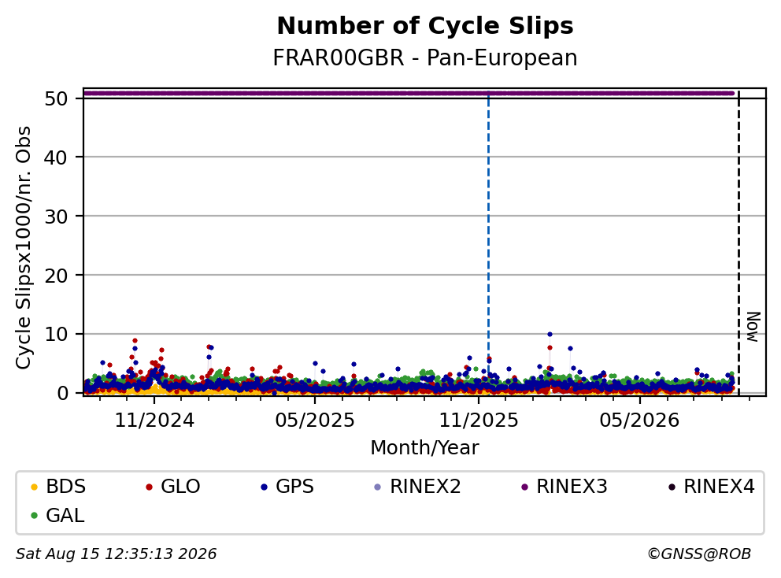This screenshot has height=578, width=781.
Task: Click the FRAR00GBR - Pan-European subtitle
Action: point(425,57)
